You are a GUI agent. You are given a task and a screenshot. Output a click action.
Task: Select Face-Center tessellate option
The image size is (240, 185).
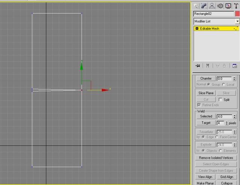[x=217, y=137]
